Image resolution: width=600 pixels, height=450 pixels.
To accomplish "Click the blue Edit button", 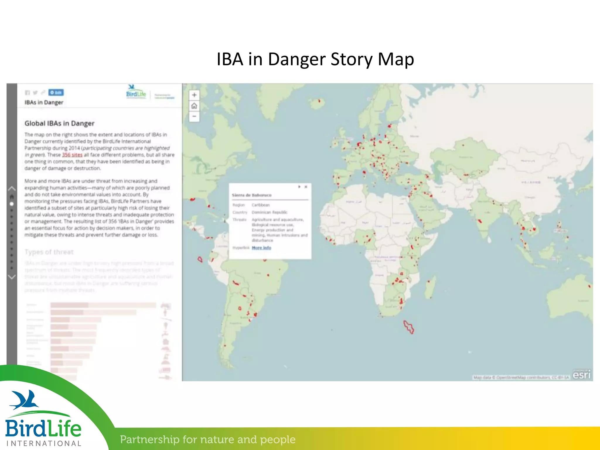I will tap(56, 93).
